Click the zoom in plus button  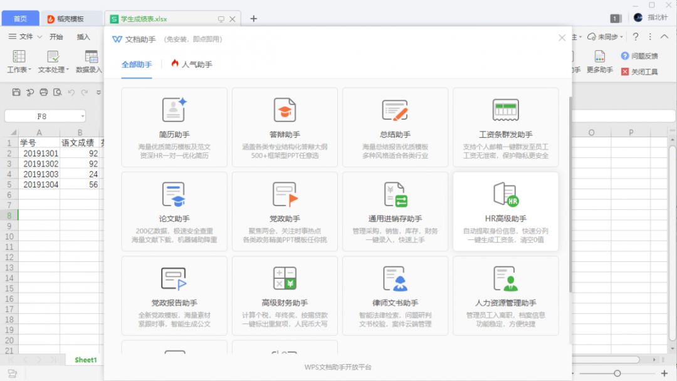pos(664,373)
